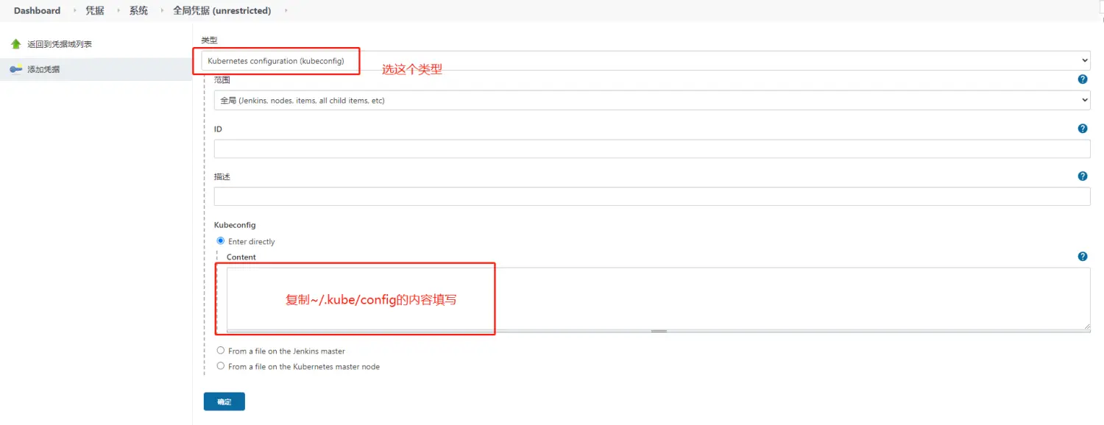
Task: Click the Content label text
Action: pyautogui.click(x=241, y=257)
